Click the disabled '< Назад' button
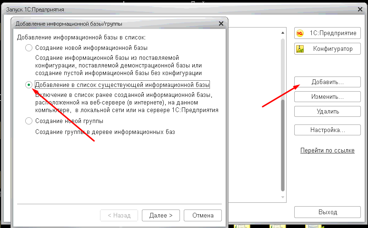Screen dimensions: 368x228 119,215
